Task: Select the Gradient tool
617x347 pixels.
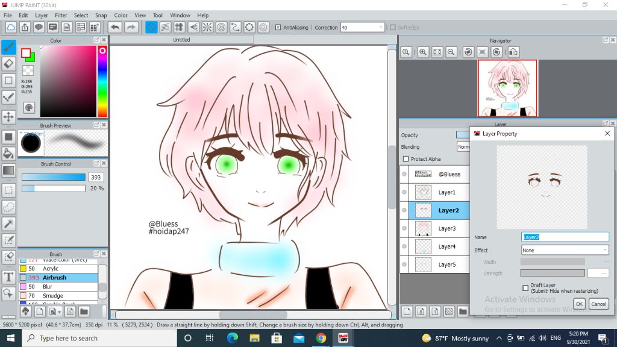Action: point(8,170)
